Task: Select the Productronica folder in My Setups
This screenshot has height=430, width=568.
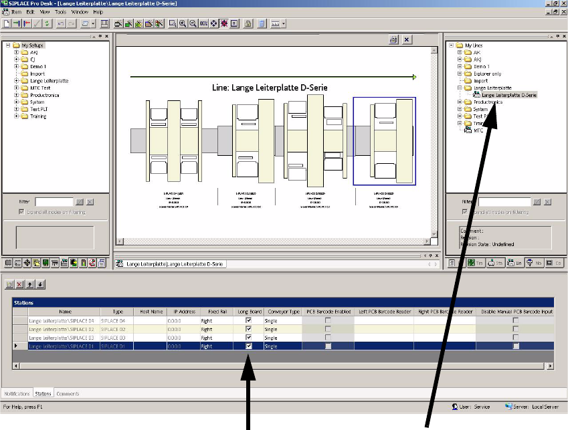Action: click(x=44, y=95)
